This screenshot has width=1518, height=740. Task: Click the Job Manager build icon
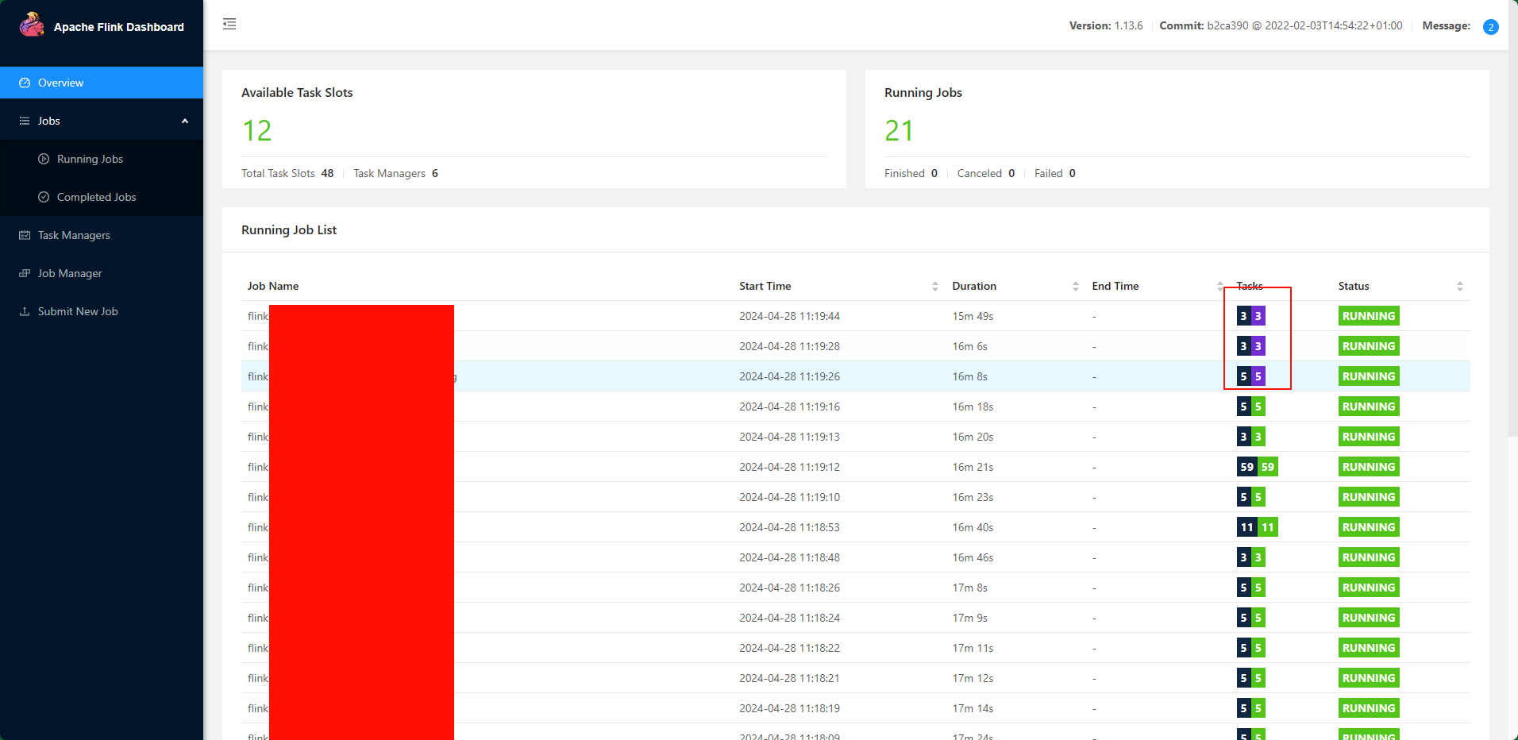point(25,273)
